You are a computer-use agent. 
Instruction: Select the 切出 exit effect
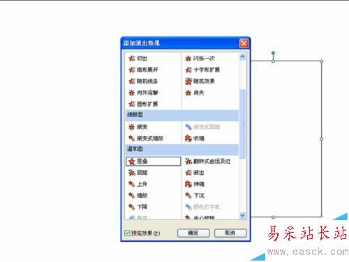138,59
